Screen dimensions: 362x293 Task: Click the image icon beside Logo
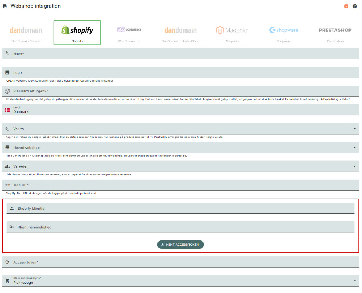point(7,72)
